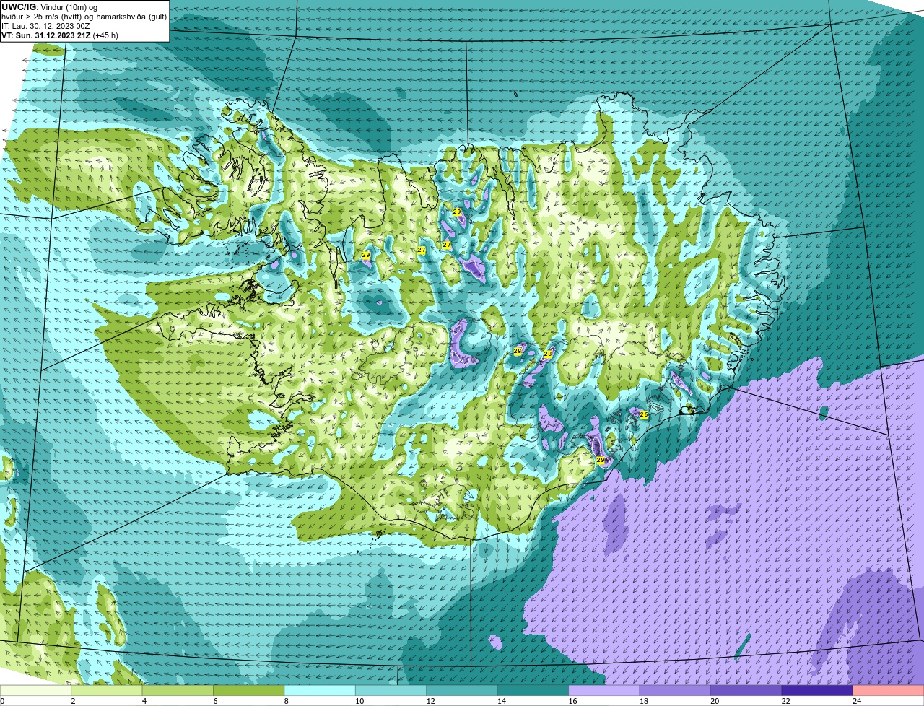Click the pink above-24 m/s legend swatch
Screen dimensions: 924x706
(888, 690)
